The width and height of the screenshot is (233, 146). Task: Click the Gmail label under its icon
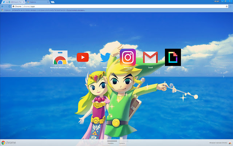150,68
